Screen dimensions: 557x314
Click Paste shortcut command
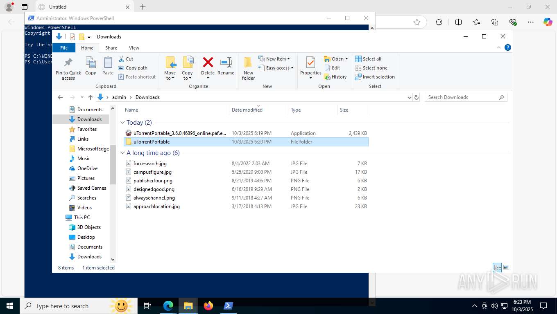pyautogui.click(x=137, y=77)
